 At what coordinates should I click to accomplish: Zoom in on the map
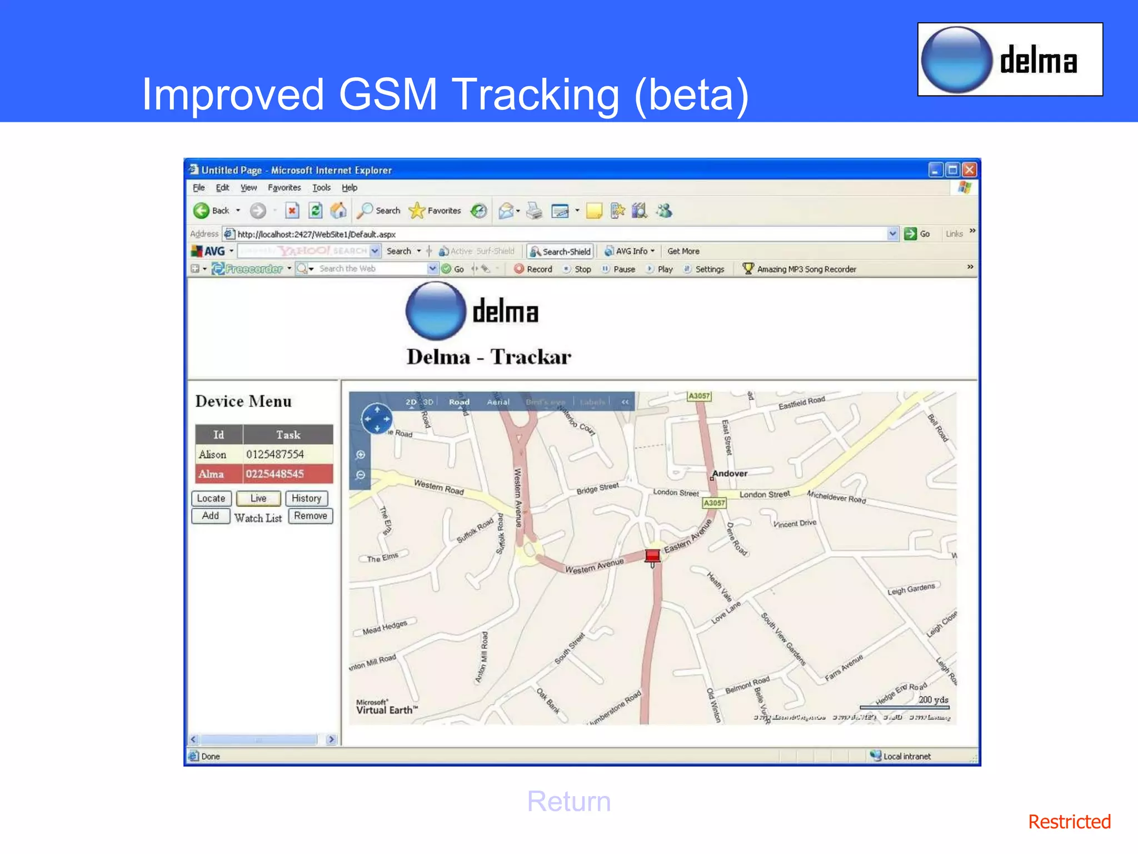coord(361,455)
